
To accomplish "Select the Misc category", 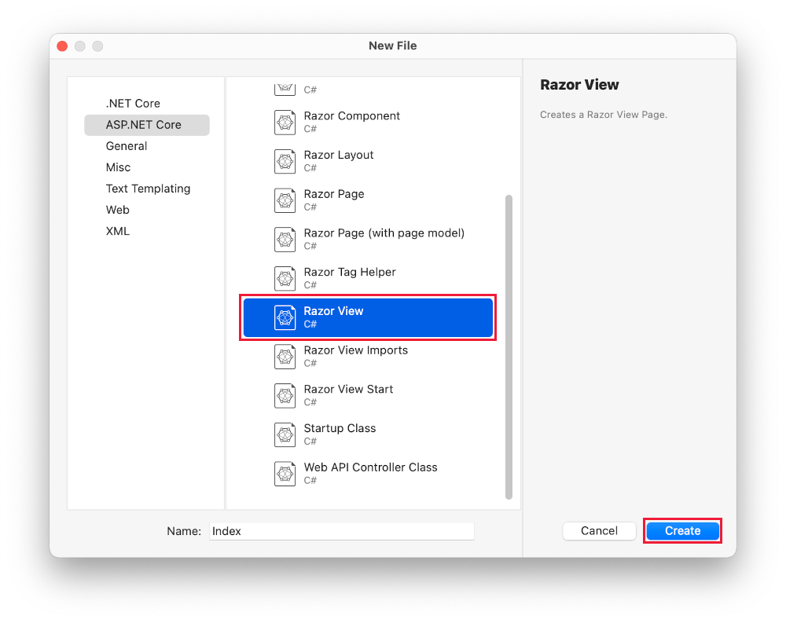I will tap(118, 167).
